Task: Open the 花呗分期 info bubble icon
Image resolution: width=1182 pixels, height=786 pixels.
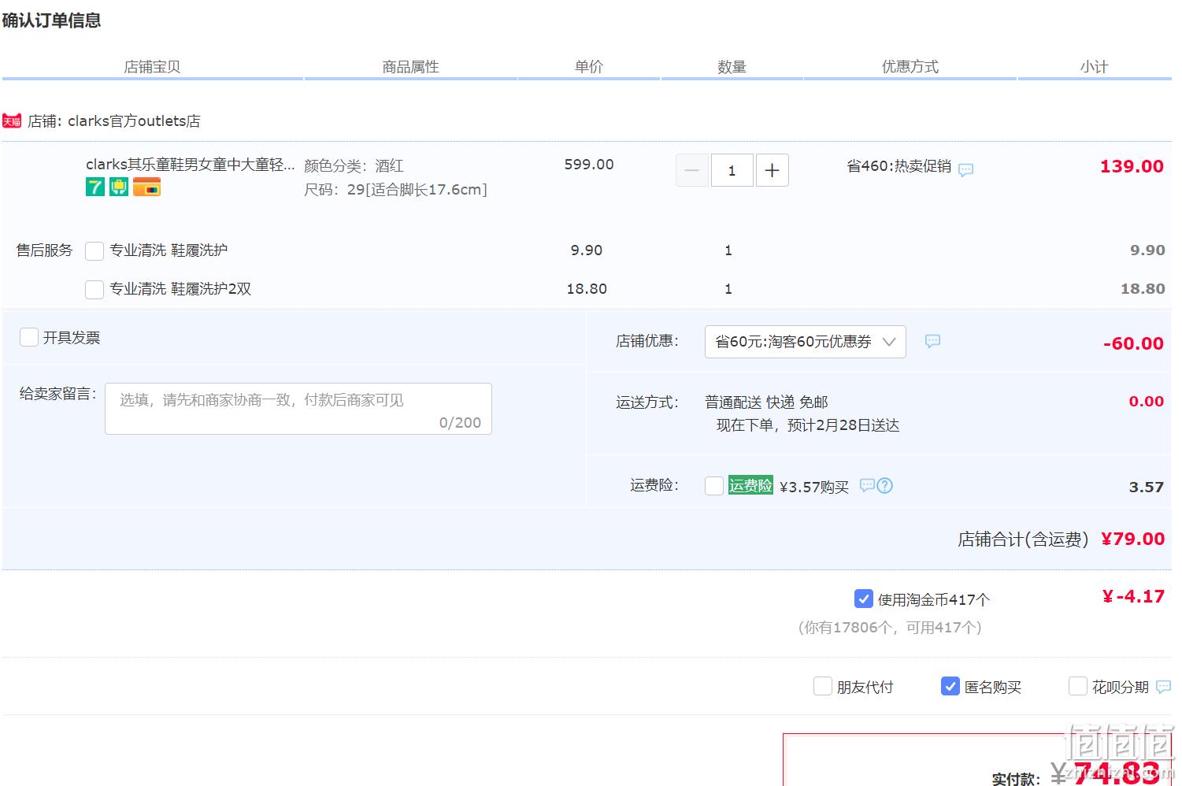Action: 1163,687
